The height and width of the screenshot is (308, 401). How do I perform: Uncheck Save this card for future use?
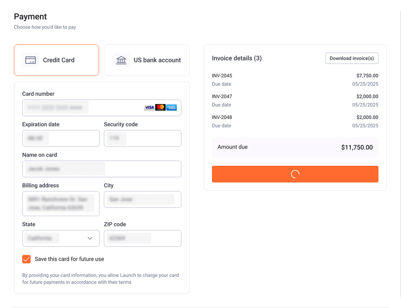pyautogui.click(x=26, y=259)
